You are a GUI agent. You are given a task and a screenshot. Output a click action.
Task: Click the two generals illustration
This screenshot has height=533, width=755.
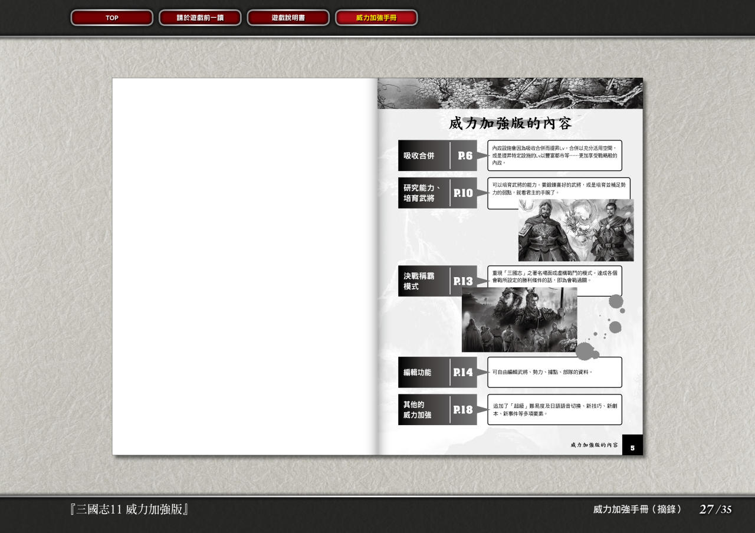pos(576,230)
